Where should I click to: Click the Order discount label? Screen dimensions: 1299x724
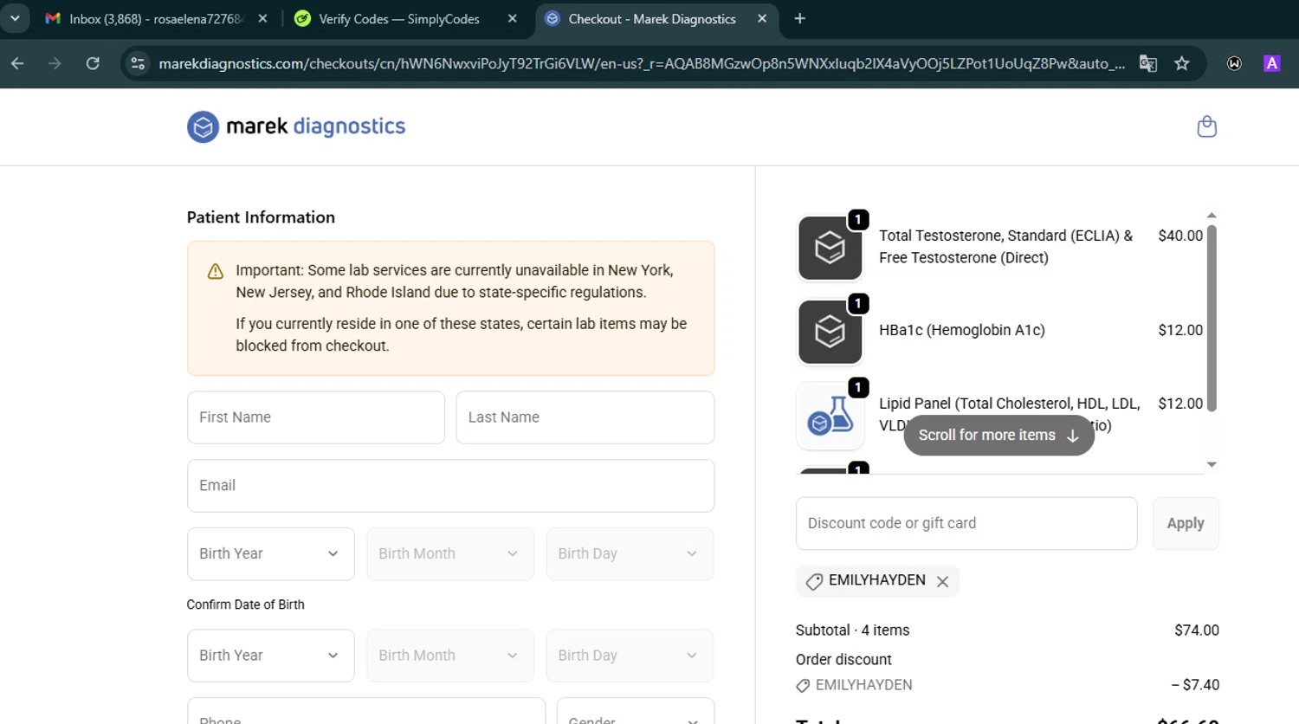click(x=843, y=660)
